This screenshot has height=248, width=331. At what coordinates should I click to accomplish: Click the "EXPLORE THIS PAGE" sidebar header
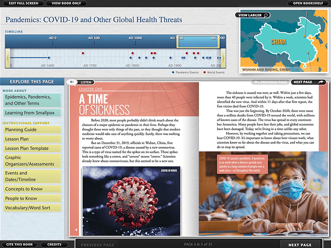point(32,81)
